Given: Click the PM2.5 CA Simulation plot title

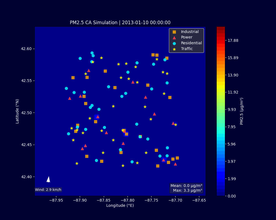Looking at the screenshot, I should coord(120,23).
